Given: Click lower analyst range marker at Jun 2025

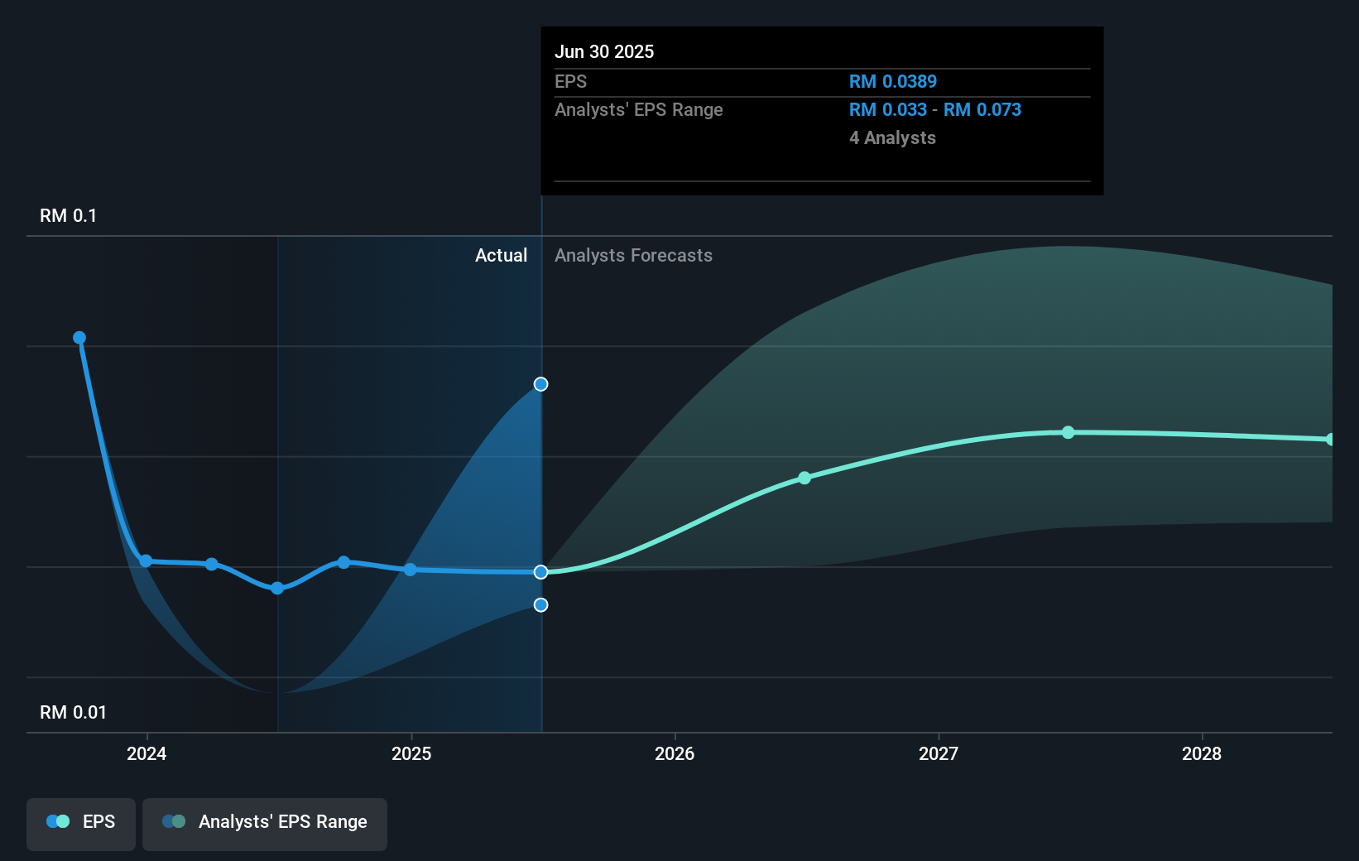Looking at the screenshot, I should [540, 605].
